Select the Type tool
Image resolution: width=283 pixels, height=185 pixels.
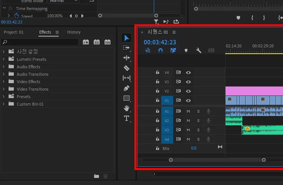(x=127, y=119)
